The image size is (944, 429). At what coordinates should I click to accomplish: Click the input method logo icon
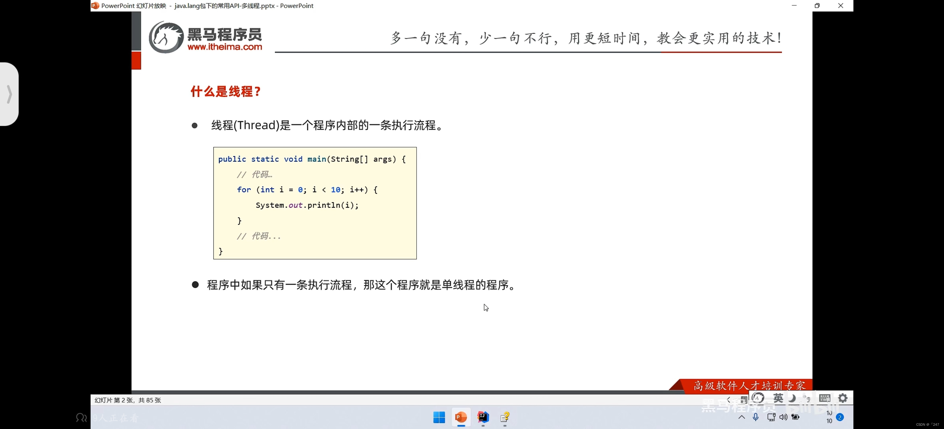(758, 398)
